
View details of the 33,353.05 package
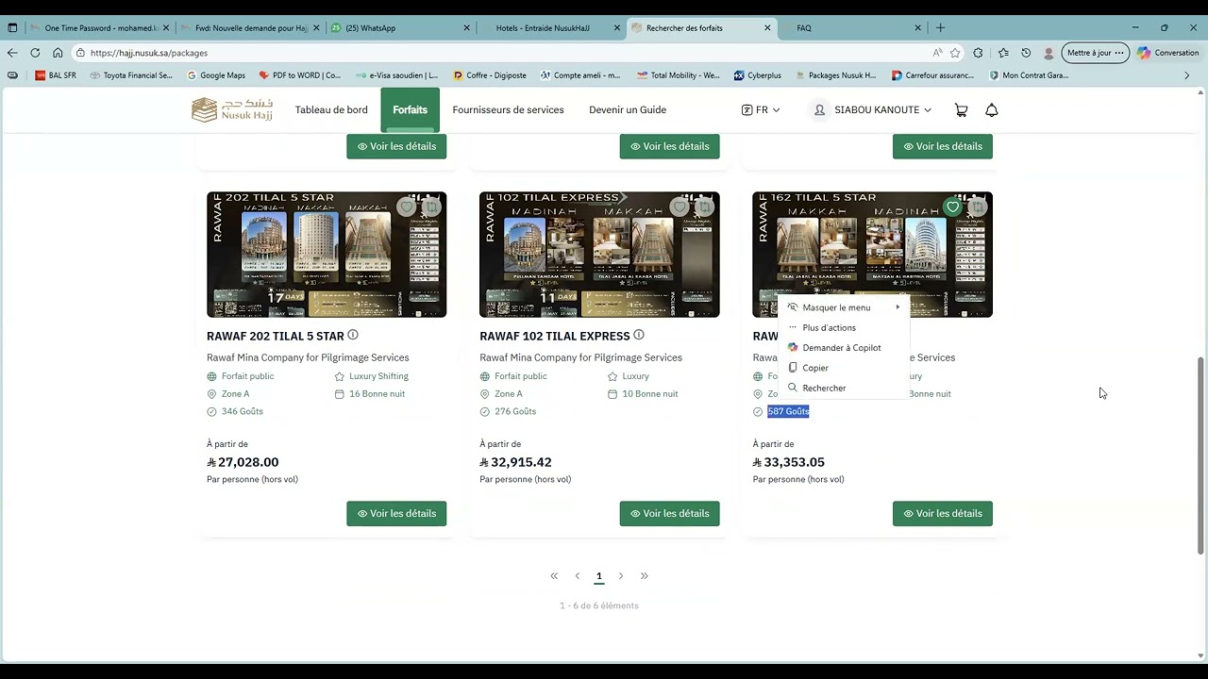[x=942, y=514]
